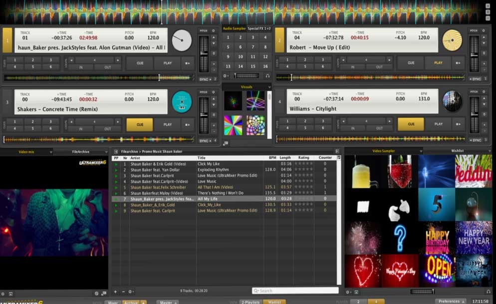Open the gear settings icon in Audio Sampler
The height and width of the screenshot is (304, 496).
pyautogui.click(x=226, y=76)
